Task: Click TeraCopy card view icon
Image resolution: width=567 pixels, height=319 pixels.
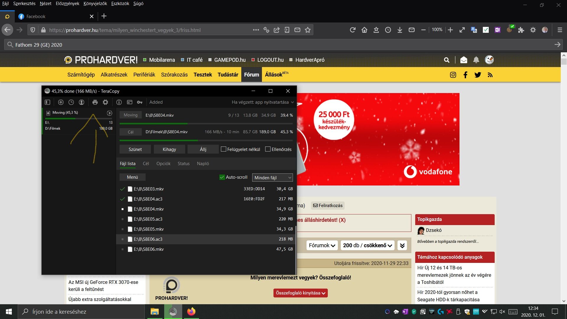Action: pyautogui.click(x=129, y=102)
